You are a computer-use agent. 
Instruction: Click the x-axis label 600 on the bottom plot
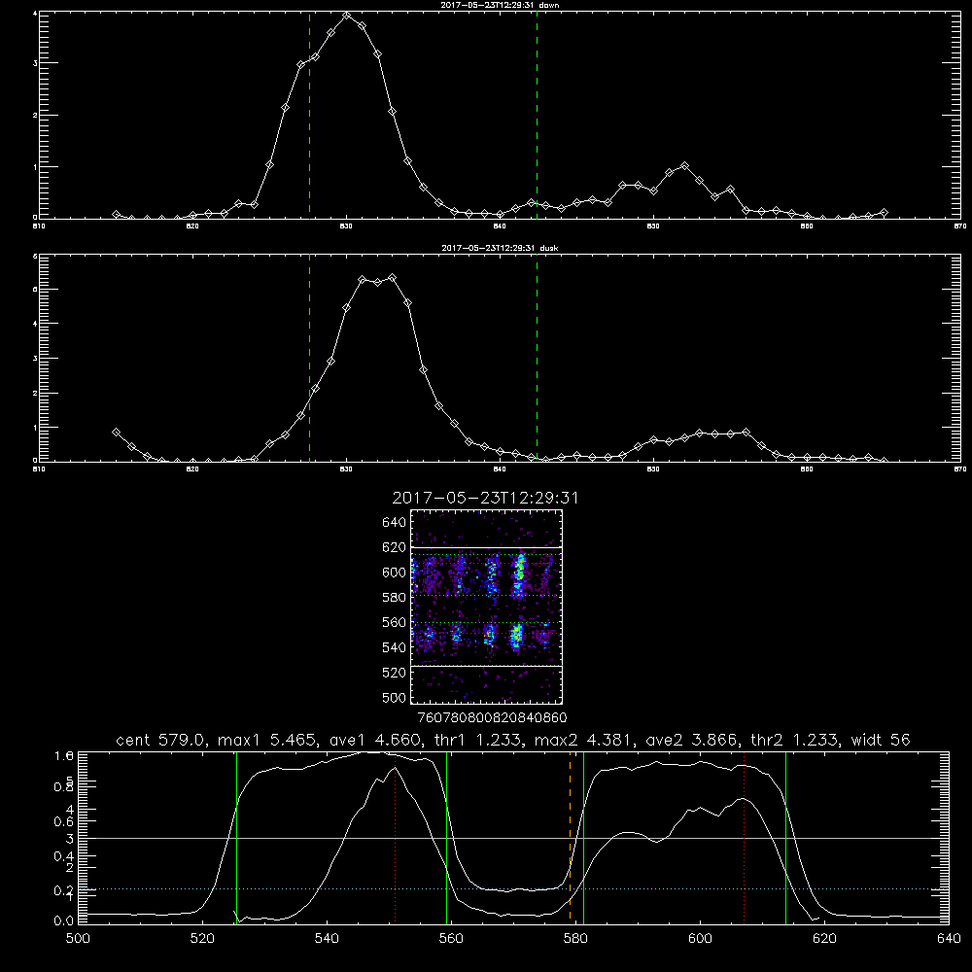tap(700, 939)
